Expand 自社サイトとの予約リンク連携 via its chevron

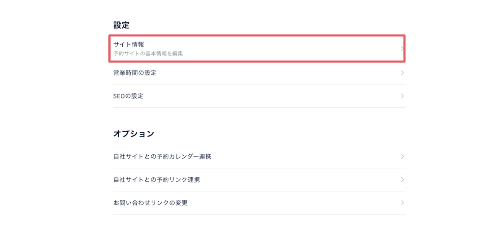(402, 180)
